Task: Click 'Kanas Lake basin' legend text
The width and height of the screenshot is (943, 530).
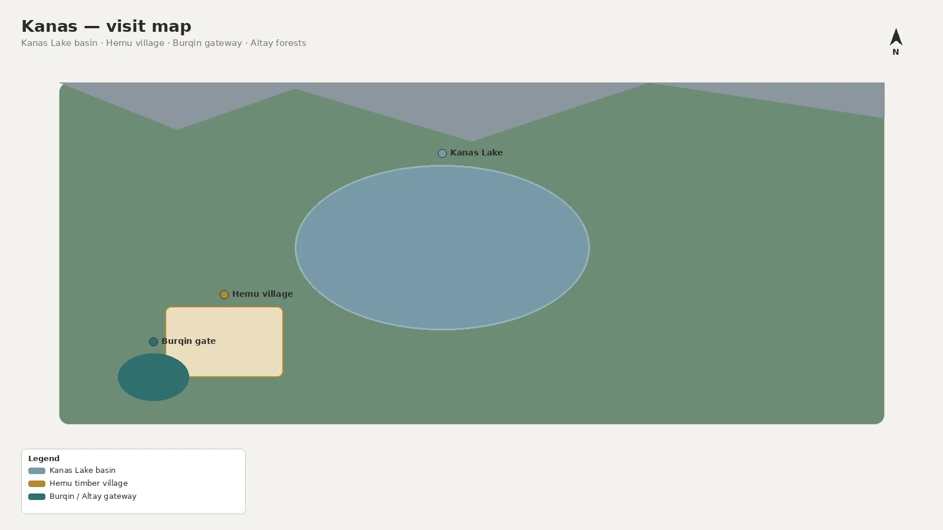Action: pyautogui.click(x=83, y=471)
